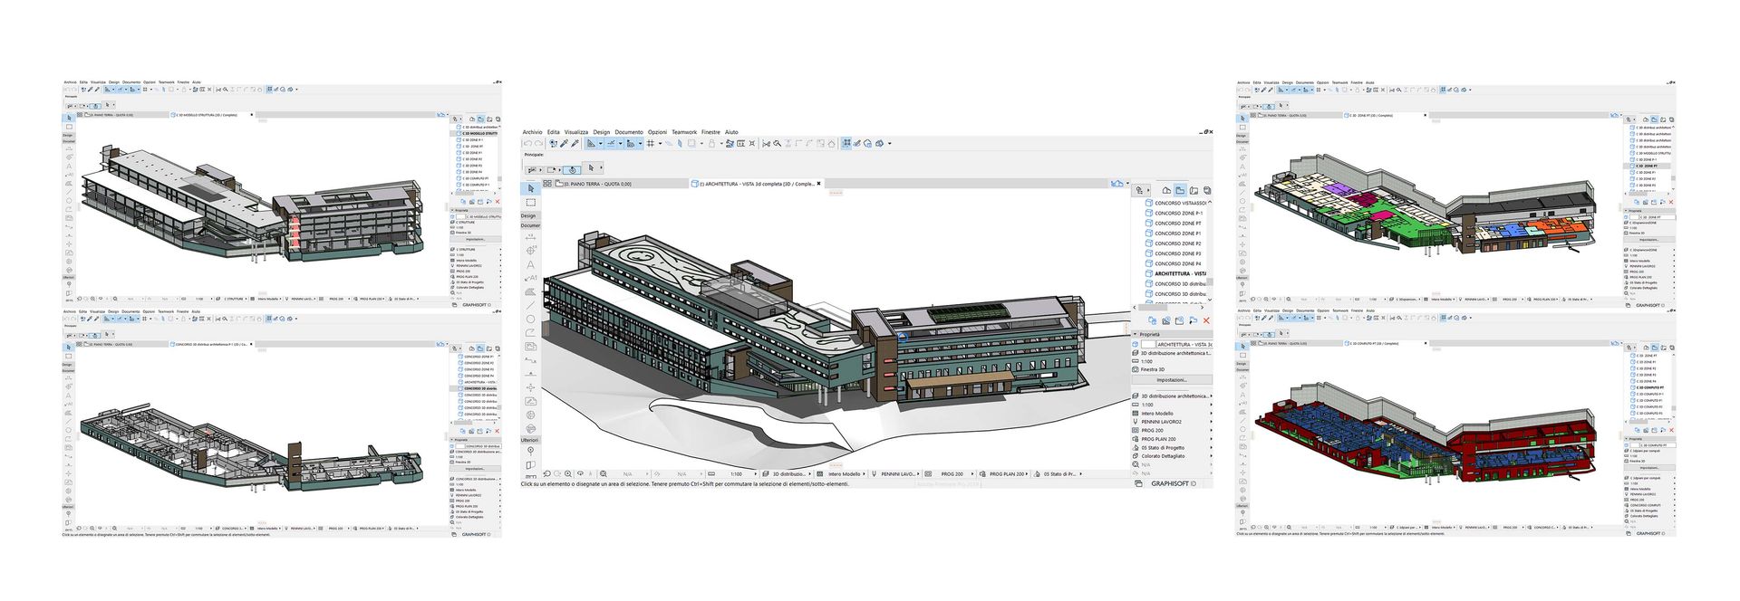Screen dimensions: 1740x601
Task: Close the ARCHITETTURA - VISTA 3d completa tab
Action: click(819, 184)
